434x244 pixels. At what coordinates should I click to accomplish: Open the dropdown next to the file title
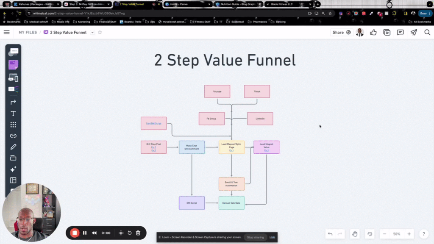point(92,32)
